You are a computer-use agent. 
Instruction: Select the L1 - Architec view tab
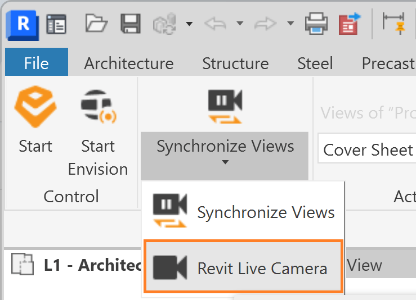click(x=93, y=265)
